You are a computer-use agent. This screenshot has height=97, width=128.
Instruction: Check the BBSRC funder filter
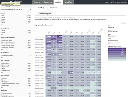click(x=1, y=19)
